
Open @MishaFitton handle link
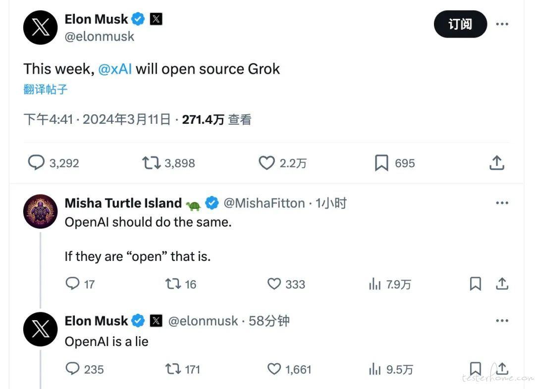264,203
